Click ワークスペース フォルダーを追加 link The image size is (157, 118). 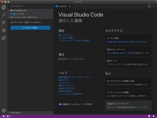(x=75, y=41)
